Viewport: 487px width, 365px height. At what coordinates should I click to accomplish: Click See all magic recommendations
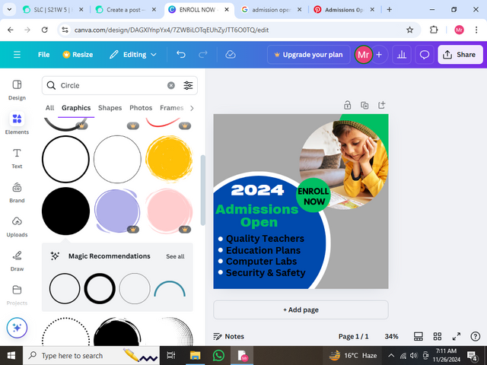[175, 256]
